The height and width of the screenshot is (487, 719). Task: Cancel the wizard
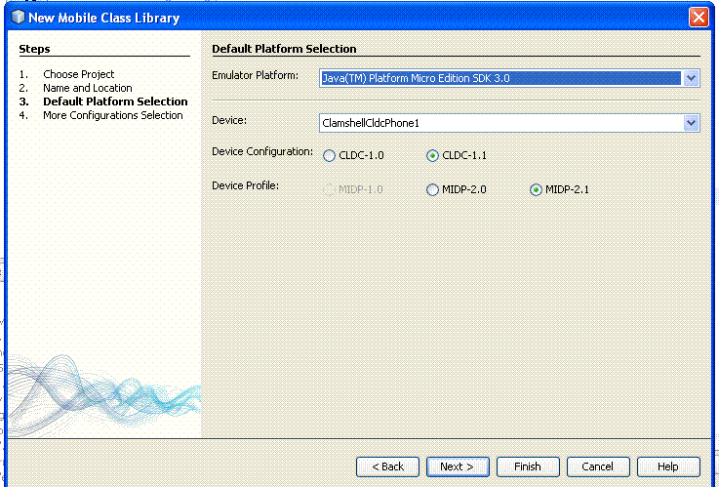coord(598,467)
